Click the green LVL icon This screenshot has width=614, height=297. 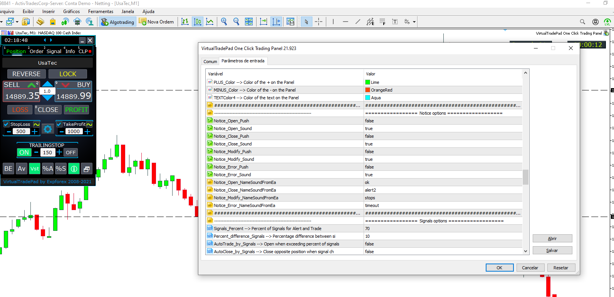(x=607, y=22)
